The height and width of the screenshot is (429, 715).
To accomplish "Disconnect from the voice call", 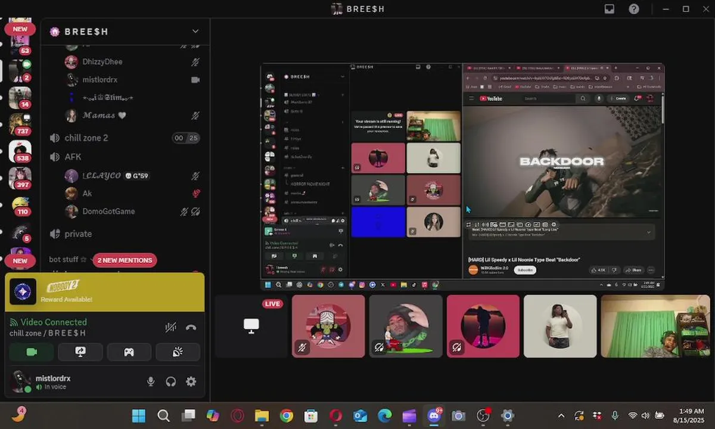I will pyautogui.click(x=191, y=327).
